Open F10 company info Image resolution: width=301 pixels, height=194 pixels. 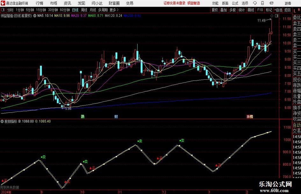(260, 10)
